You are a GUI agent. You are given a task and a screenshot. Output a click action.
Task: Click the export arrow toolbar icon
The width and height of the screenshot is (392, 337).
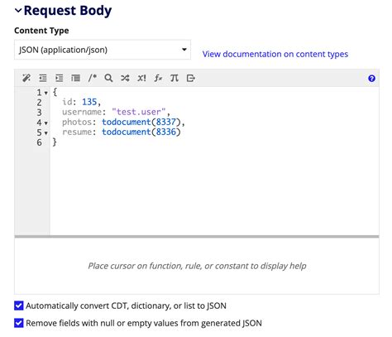click(191, 78)
